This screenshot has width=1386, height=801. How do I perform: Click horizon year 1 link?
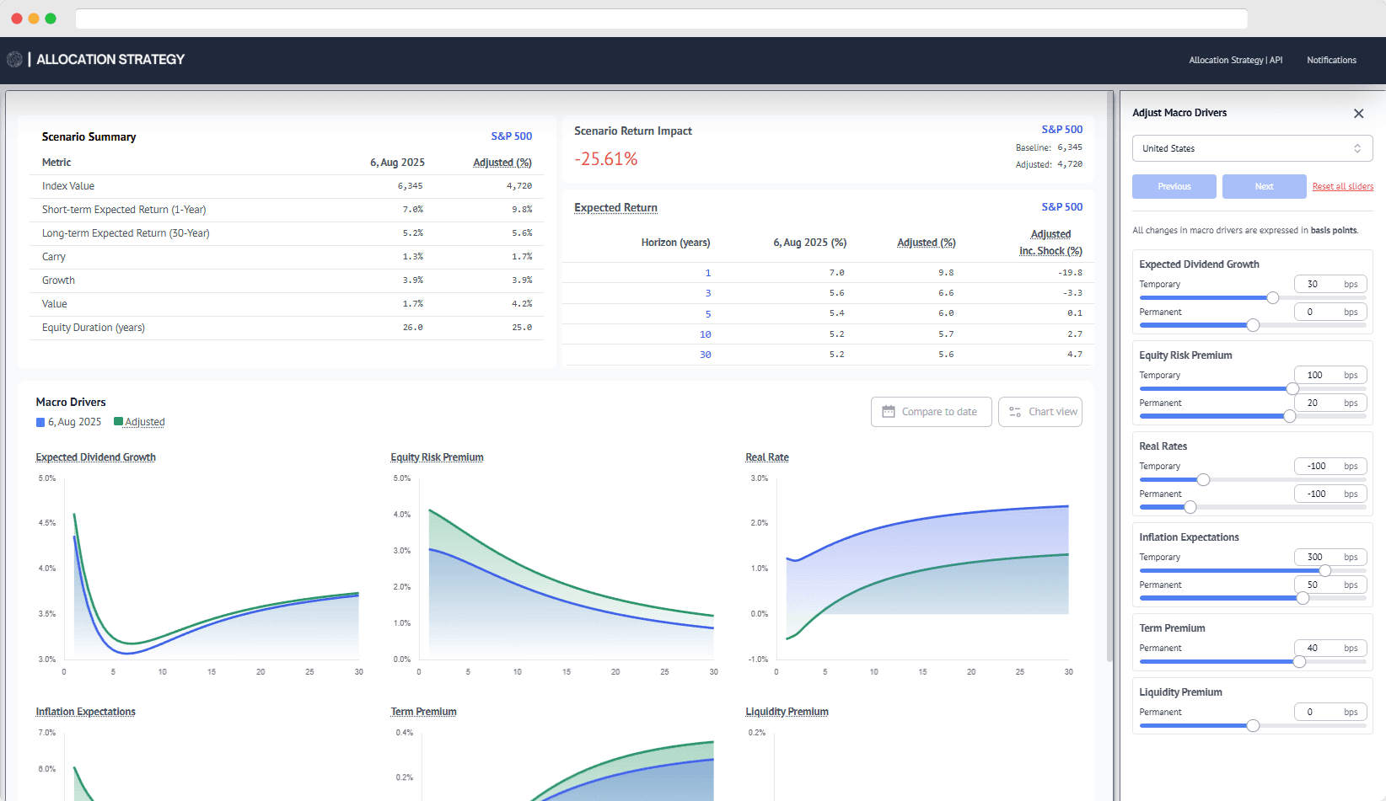pyautogui.click(x=707, y=273)
